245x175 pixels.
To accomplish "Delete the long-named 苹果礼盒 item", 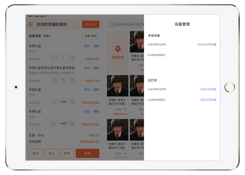I will [x=96, y=68].
